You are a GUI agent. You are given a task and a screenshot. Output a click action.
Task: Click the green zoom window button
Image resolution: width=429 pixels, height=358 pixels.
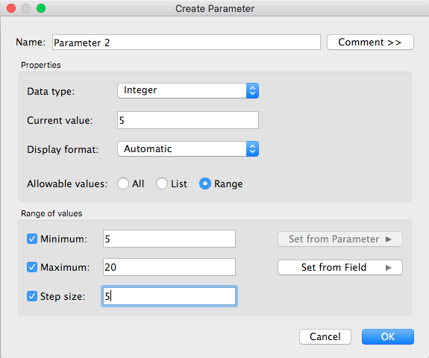[x=41, y=8]
